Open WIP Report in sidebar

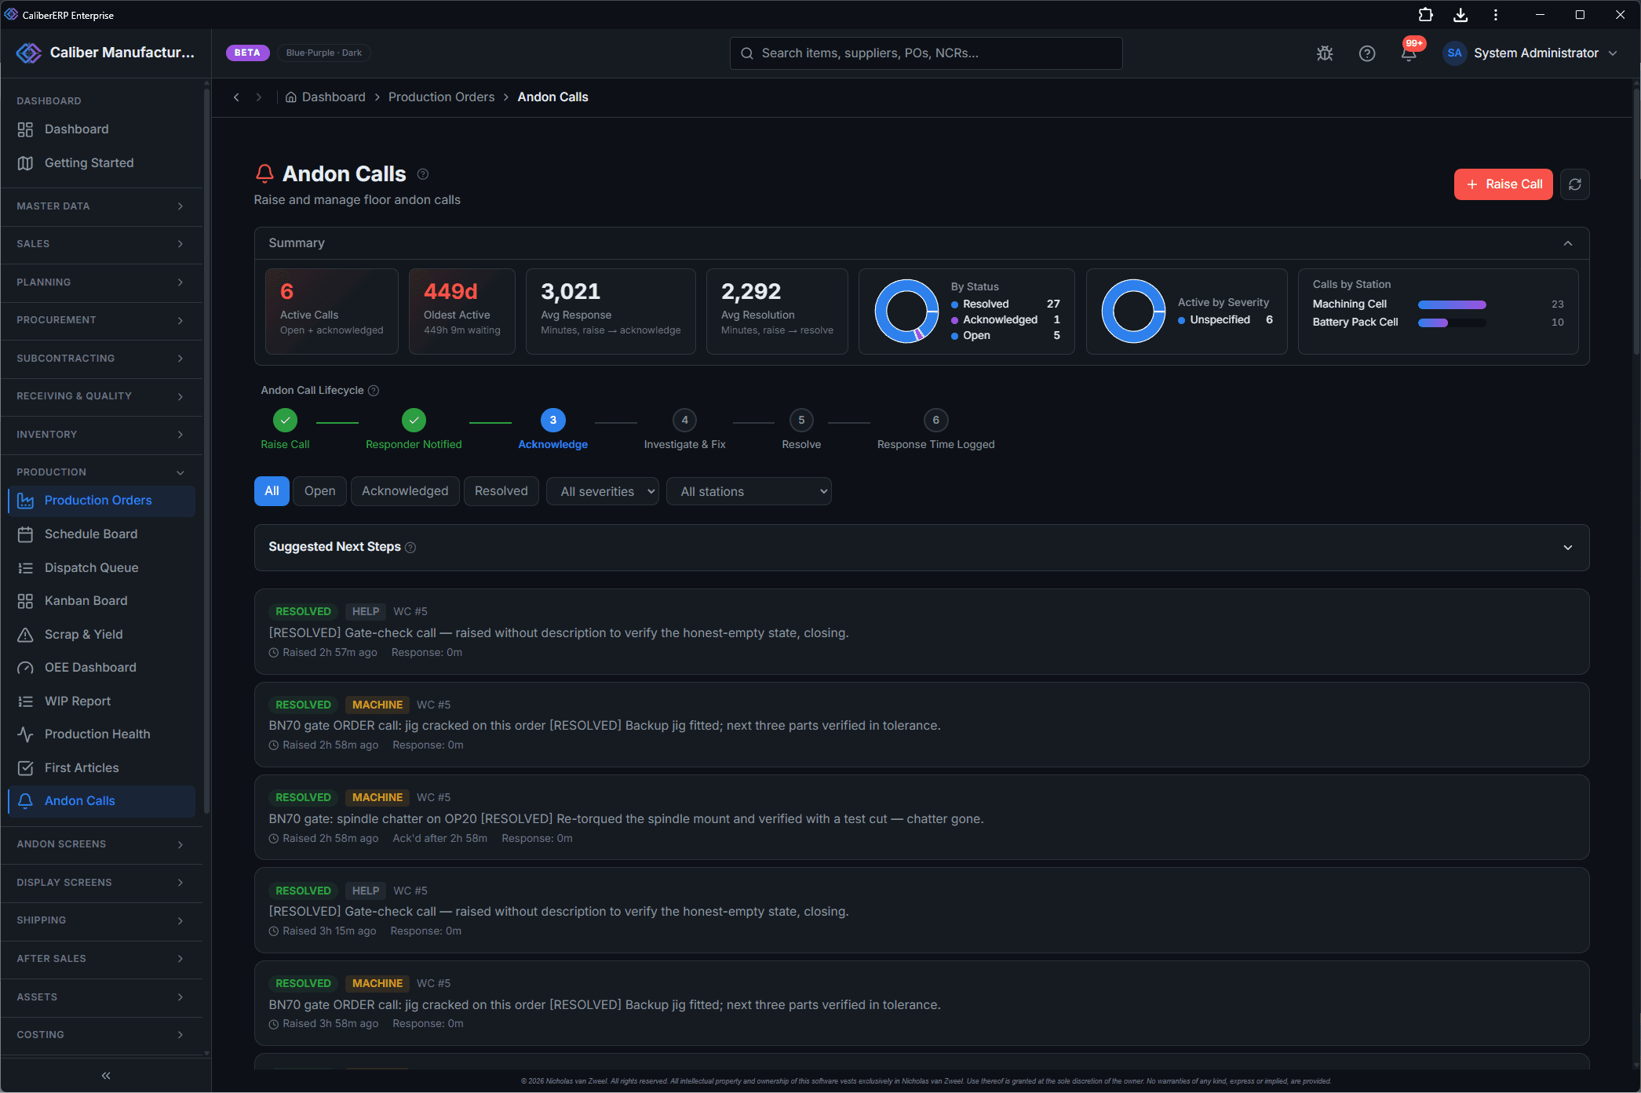click(x=101, y=701)
